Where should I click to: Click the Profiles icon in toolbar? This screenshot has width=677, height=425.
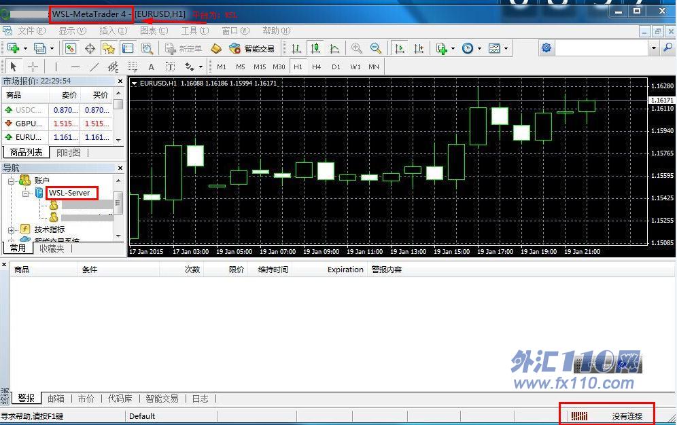point(39,48)
